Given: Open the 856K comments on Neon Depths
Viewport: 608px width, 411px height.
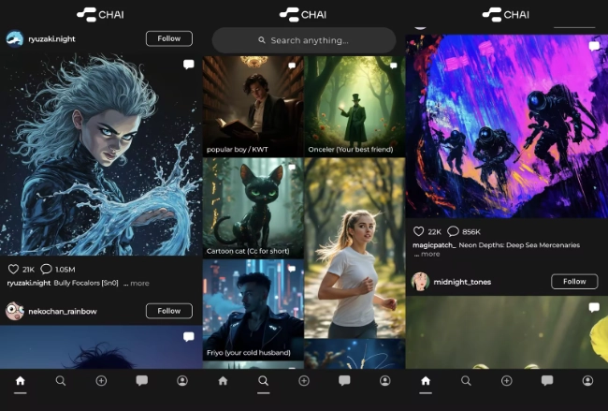Looking at the screenshot, I should point(453,231).
